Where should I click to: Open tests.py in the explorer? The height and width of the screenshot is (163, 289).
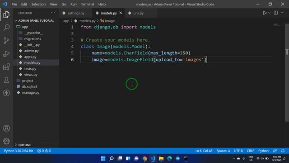tap(36, 68)
